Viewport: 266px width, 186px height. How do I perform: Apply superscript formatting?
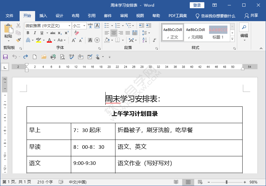pos(66,33)
